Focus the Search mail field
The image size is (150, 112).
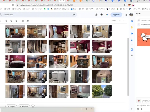click(37, 15)
